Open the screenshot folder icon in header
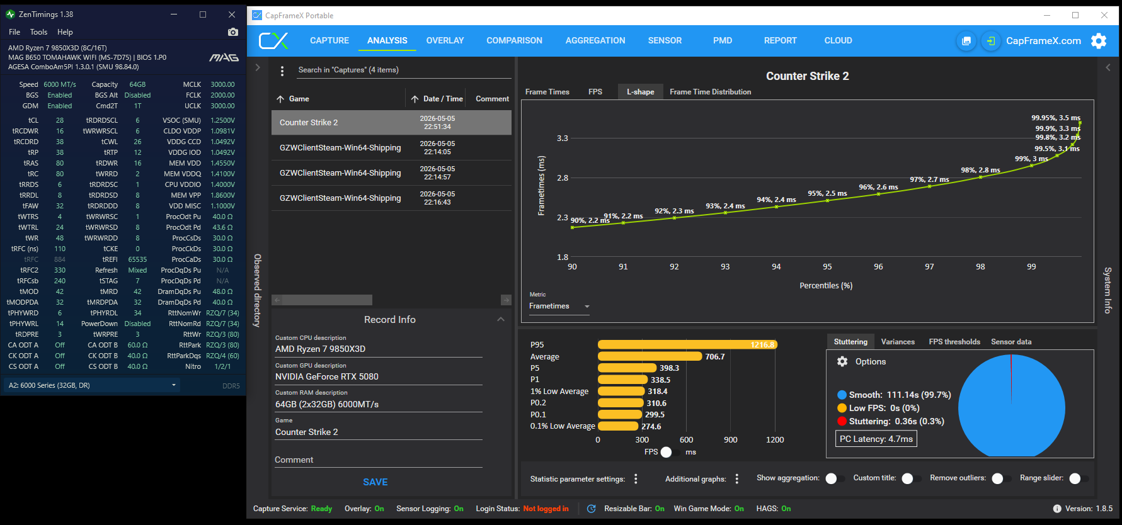 click(966, 41)
